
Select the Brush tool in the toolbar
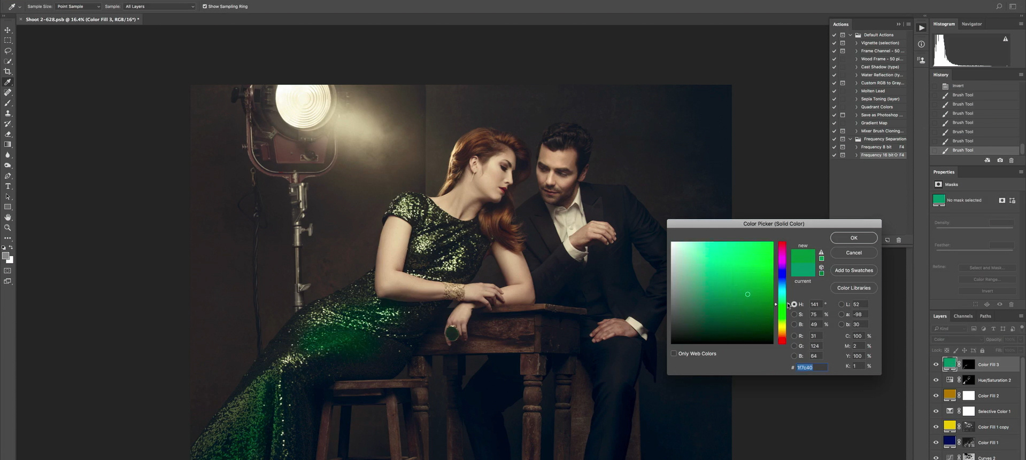click(7, 103)
